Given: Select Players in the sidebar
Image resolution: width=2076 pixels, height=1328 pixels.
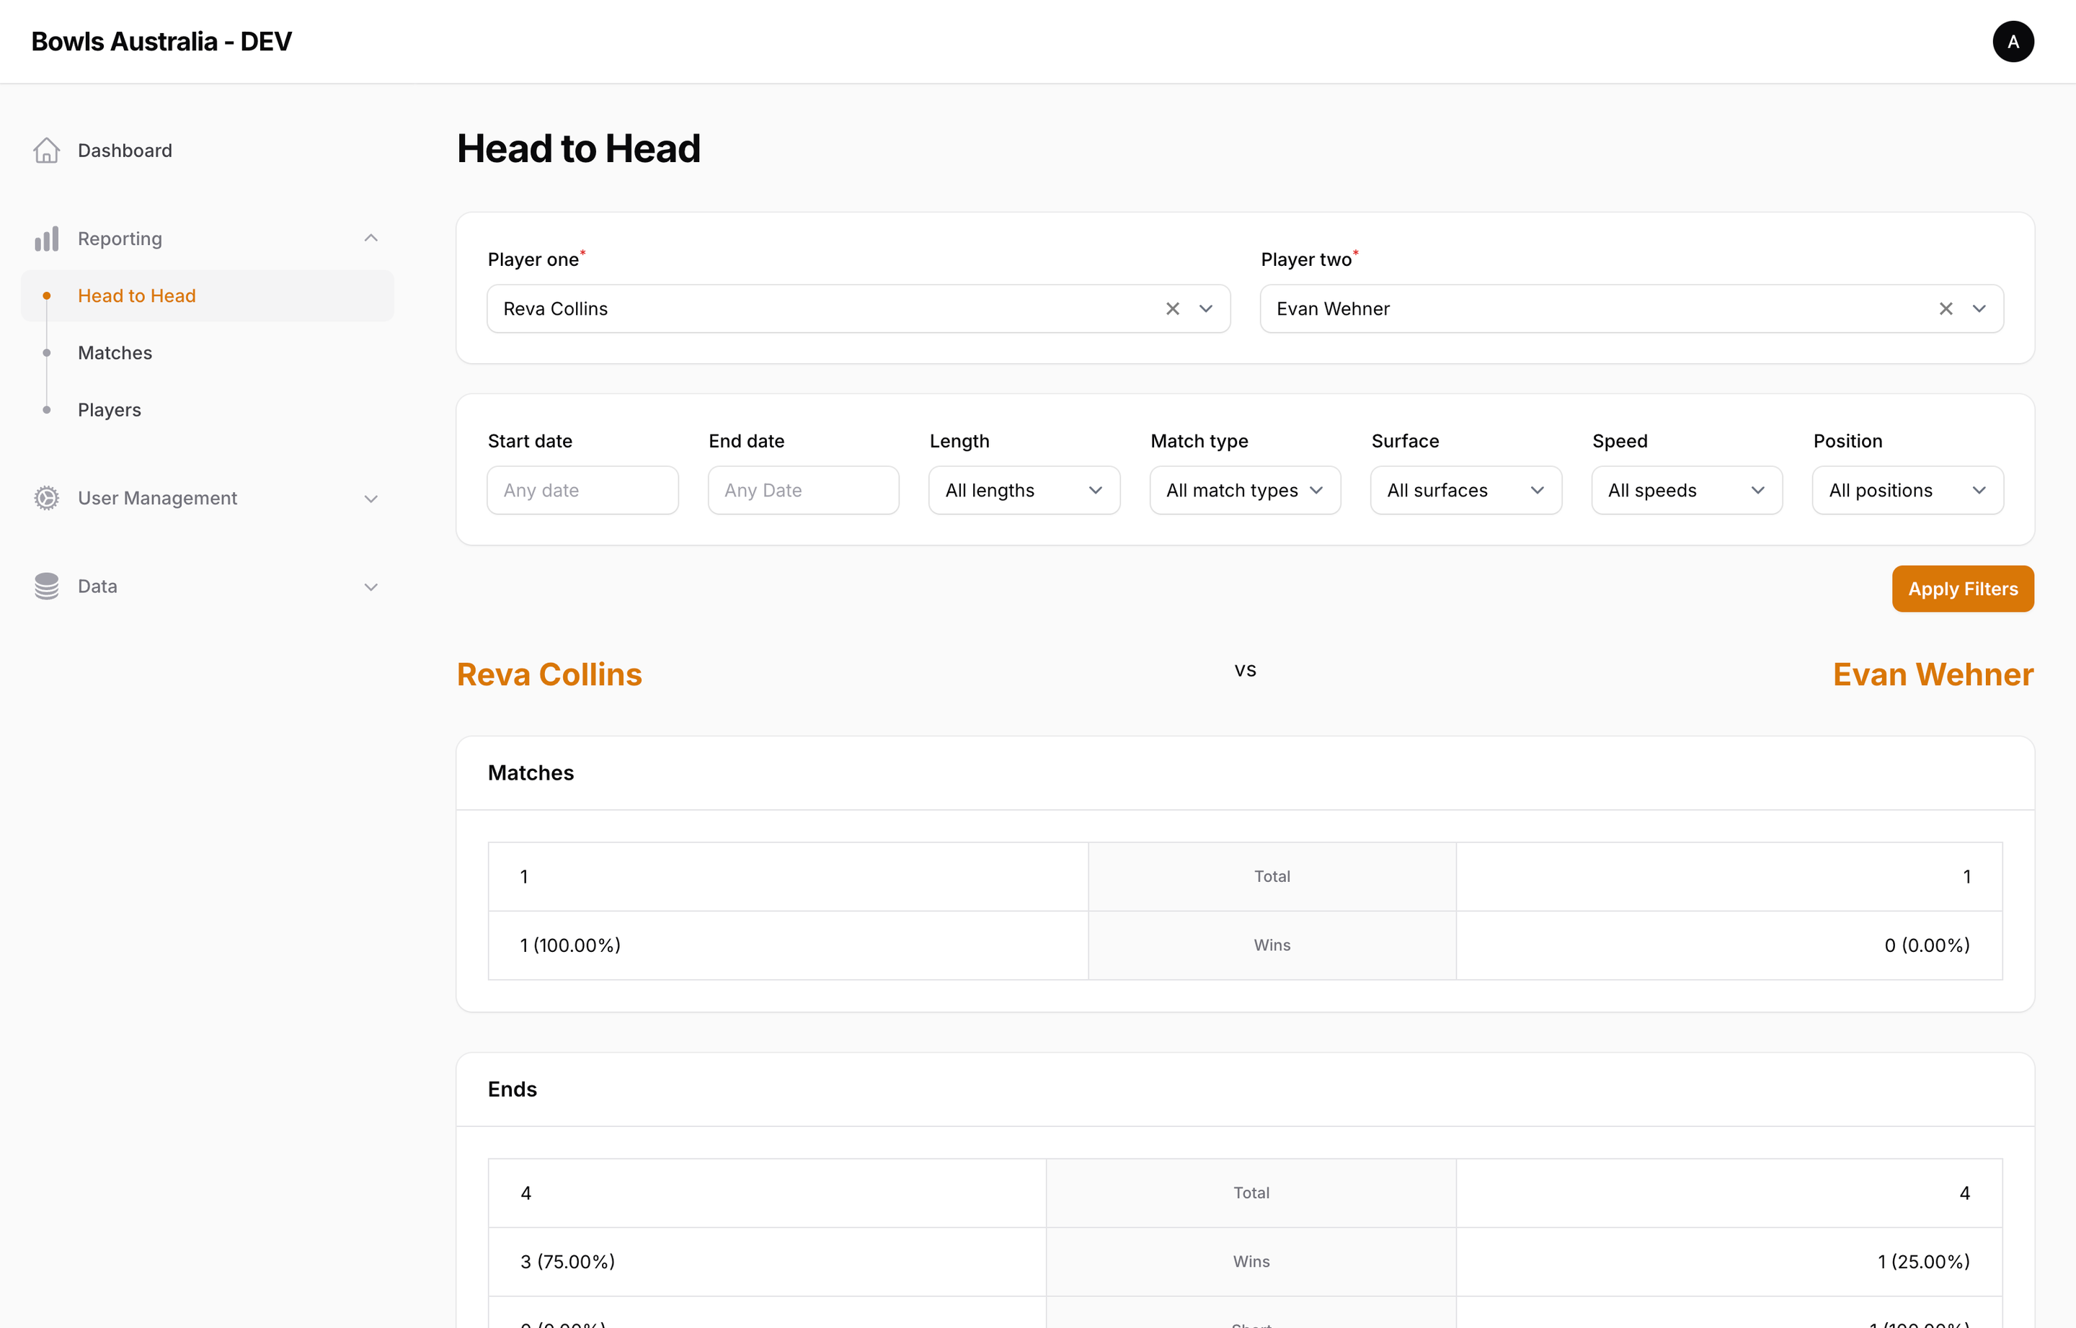Looking at the screenshot, I should pos(109,409).
